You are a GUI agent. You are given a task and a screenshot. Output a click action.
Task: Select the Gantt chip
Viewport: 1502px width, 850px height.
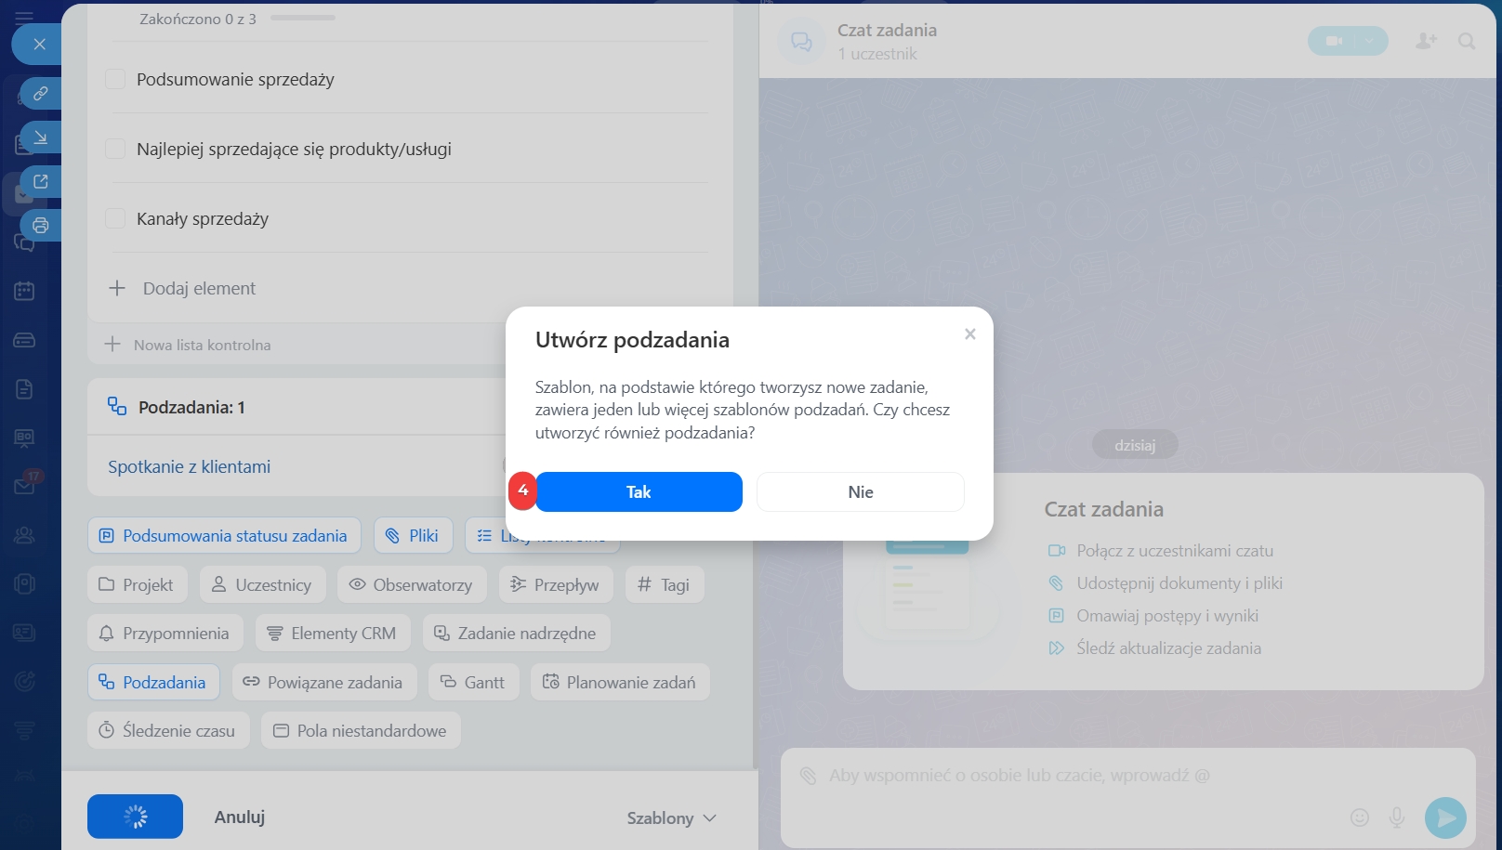pos(473,683)
